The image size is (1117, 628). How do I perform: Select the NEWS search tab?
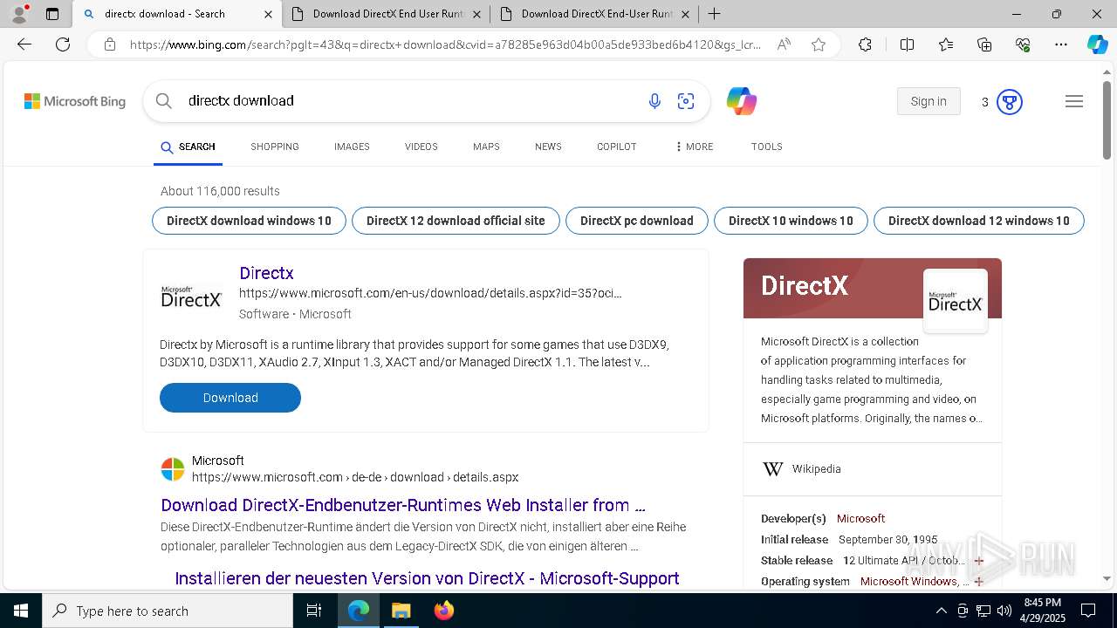pyautogui.click(x=548, y=147)
